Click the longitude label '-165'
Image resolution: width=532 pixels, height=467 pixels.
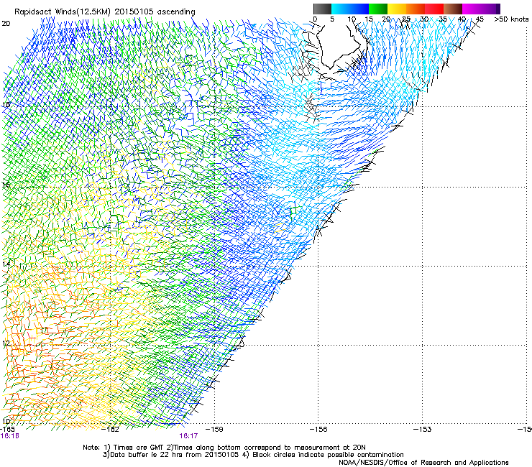tap(7, 429)
